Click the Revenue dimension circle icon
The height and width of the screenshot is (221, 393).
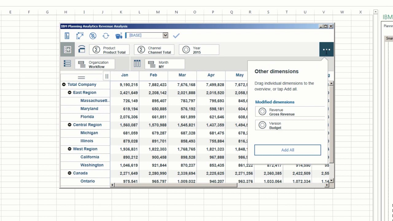pos(262,112)
